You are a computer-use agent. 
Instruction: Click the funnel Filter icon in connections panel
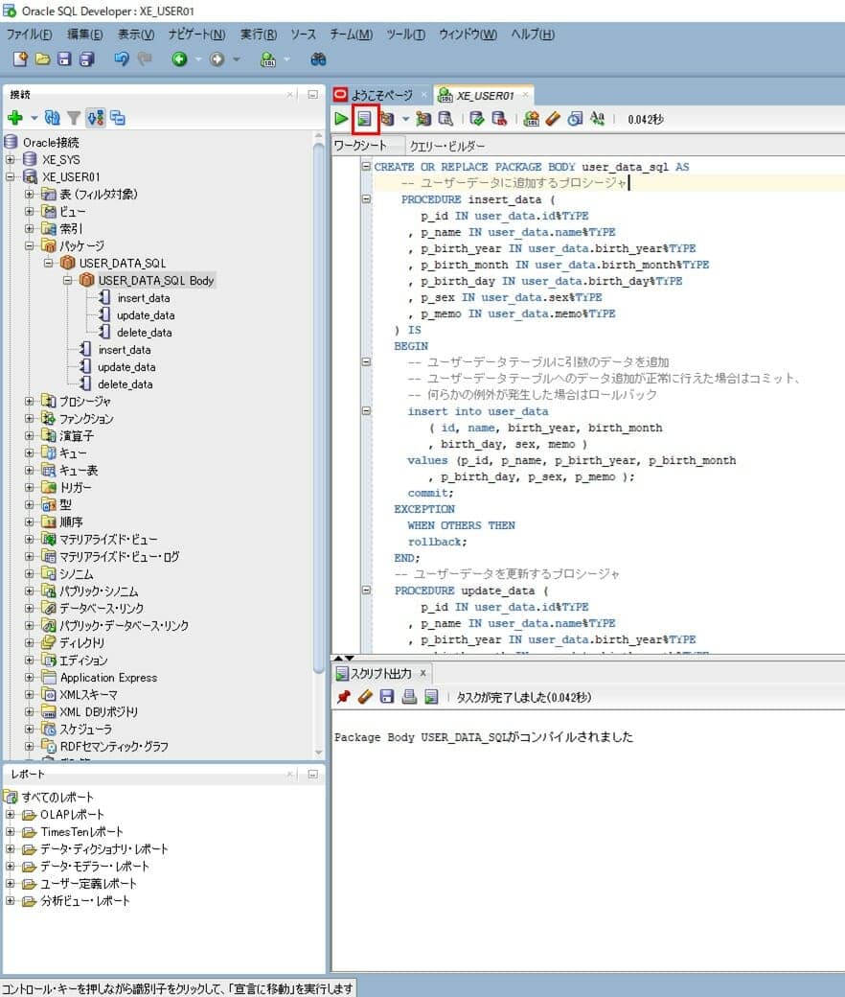74,118
